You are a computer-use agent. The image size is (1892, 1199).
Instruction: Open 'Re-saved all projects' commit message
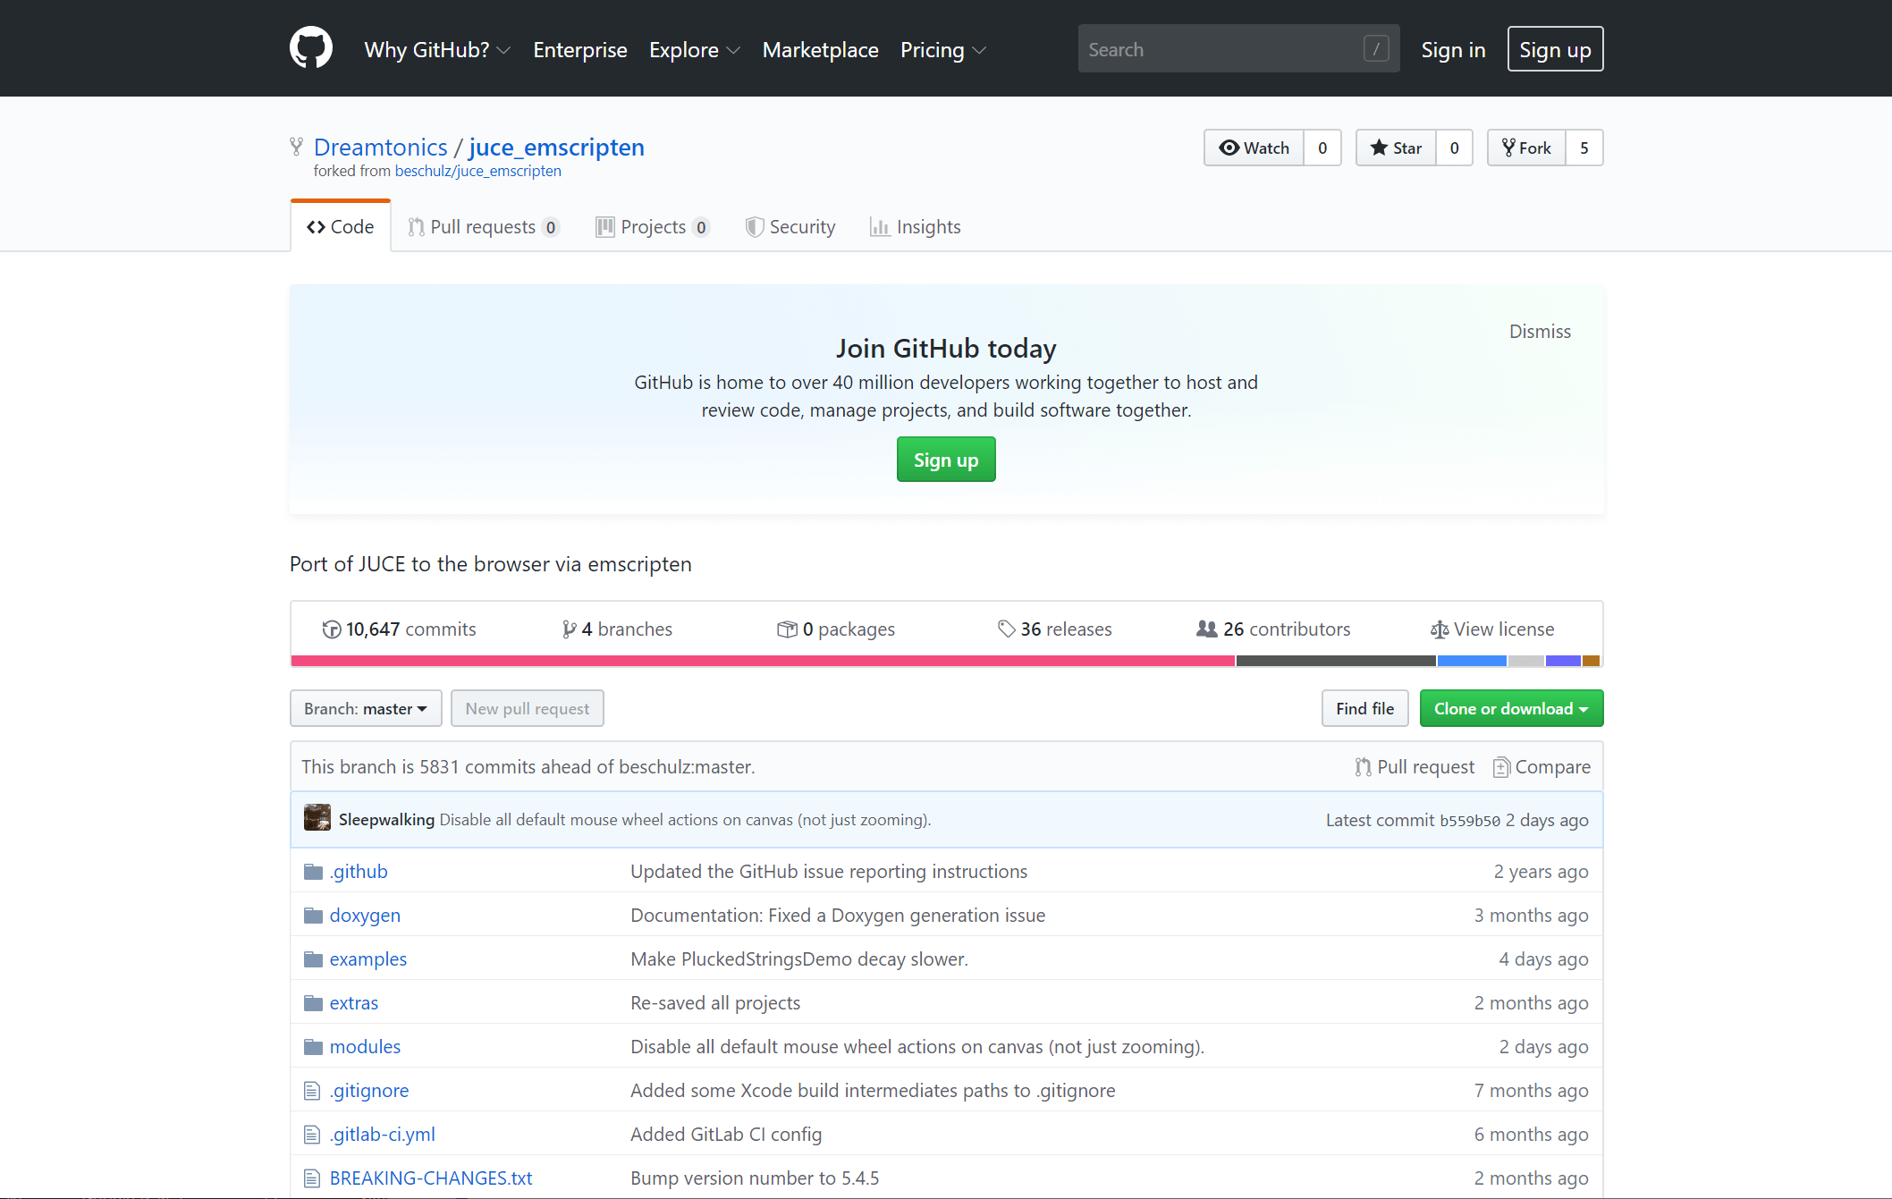coord(715,1003)
